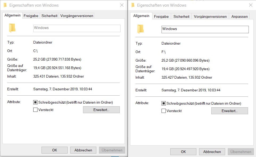The width and height of the screenshot is (256, 157).
Task: Click the content count 325.427 Dateien
Action: point(174,78)
